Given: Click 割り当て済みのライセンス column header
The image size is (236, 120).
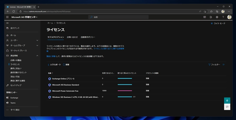Looking at the screenshot, I should click(x=127, y=73).
